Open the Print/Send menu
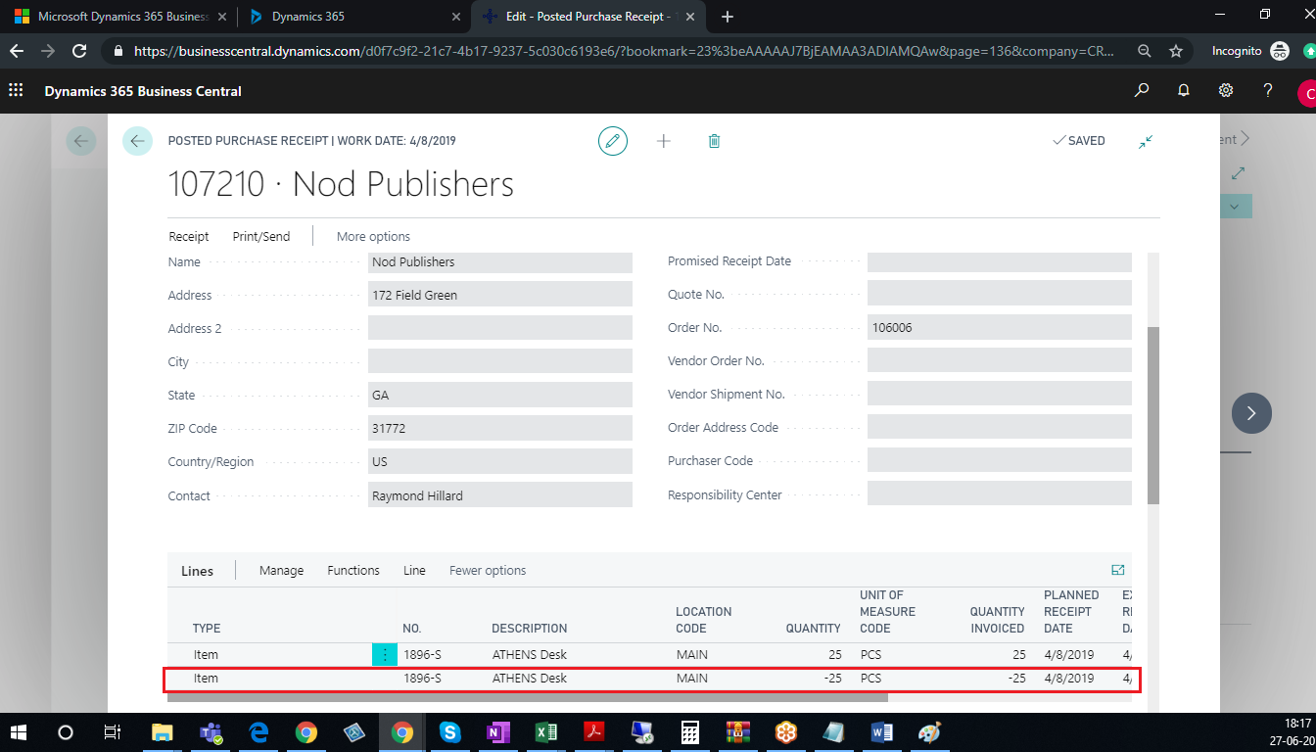The width and height of the screenshot is (1316, 752). pos(261,236)
